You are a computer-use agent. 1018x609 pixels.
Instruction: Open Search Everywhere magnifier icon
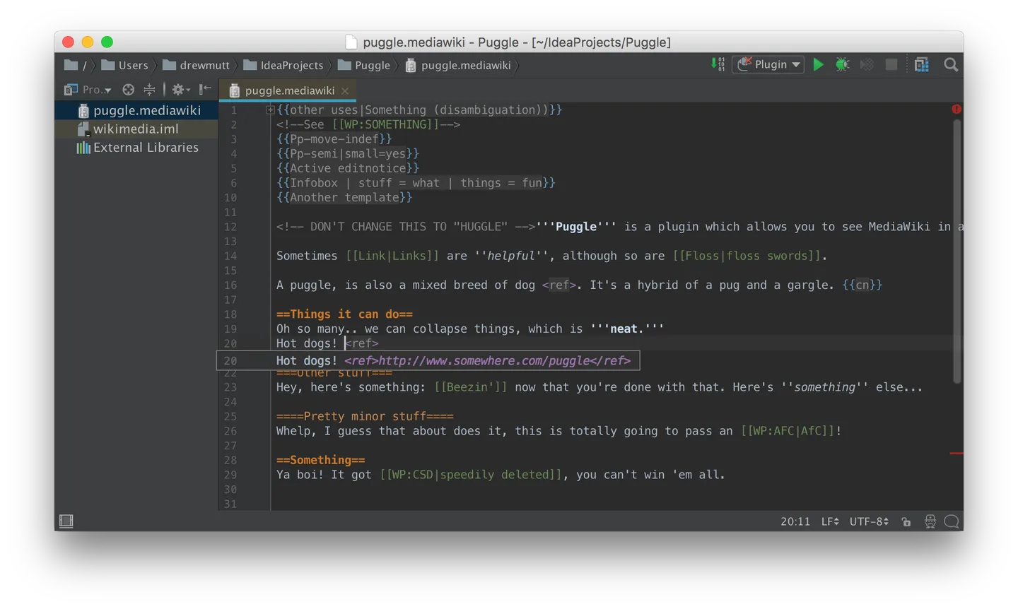[x=951, y=65]
